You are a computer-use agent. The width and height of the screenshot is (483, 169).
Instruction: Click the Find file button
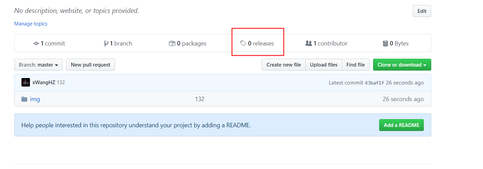(x=355, y=65)
